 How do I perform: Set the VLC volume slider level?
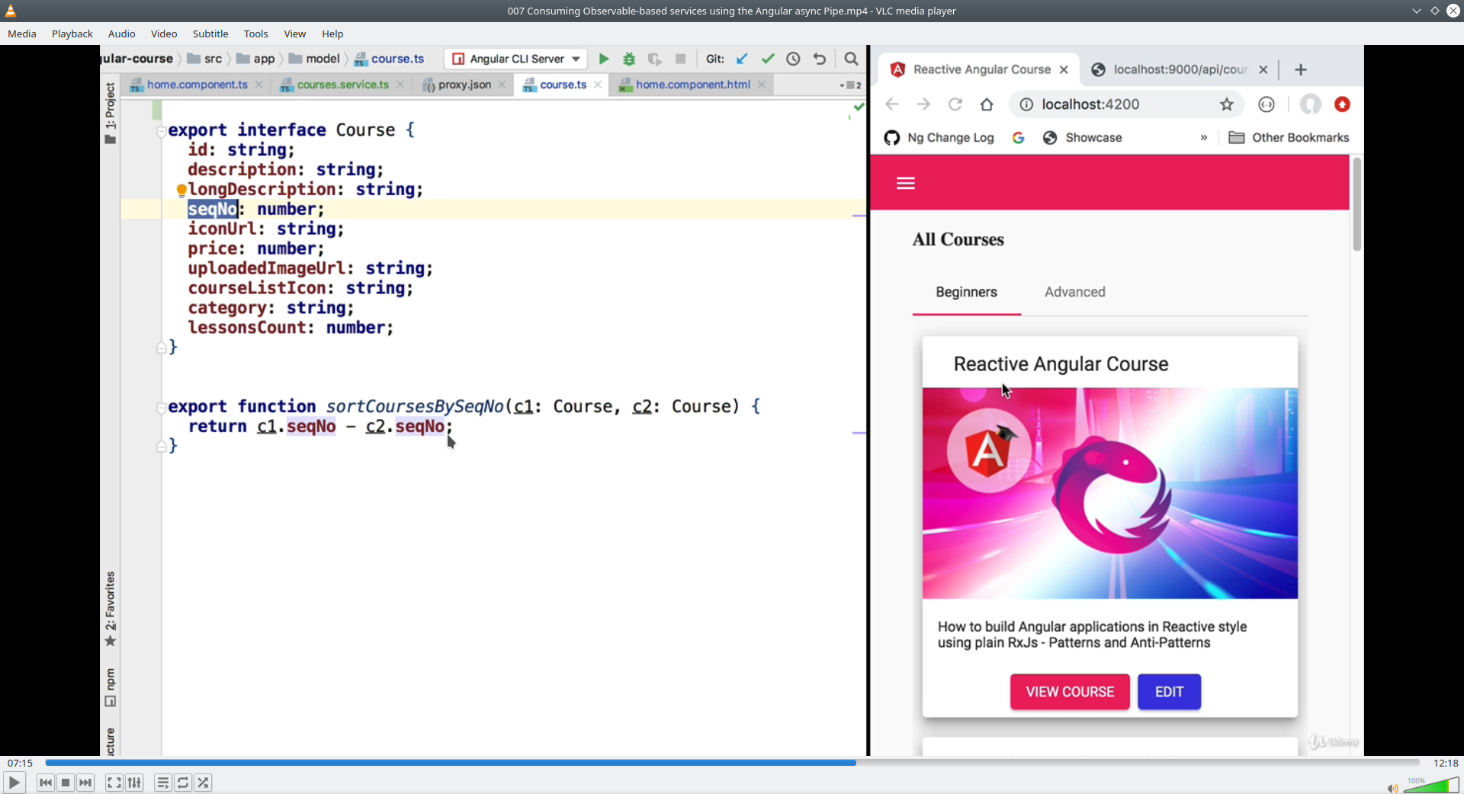click(1431, 785)
